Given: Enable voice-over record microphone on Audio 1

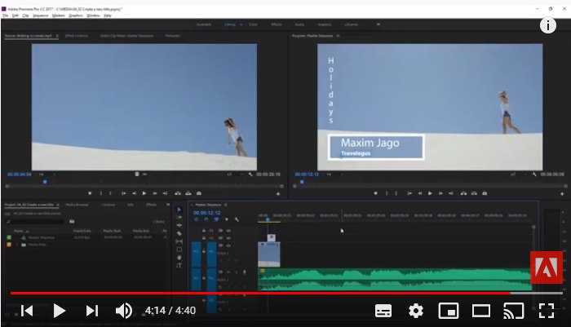Looking at the screenshot, I should tap(245, 272).
